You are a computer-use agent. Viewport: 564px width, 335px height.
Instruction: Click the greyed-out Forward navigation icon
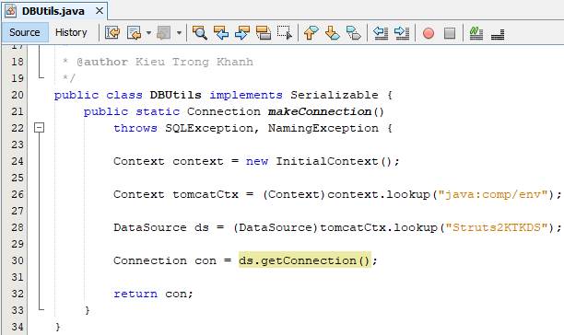[164, 33]
